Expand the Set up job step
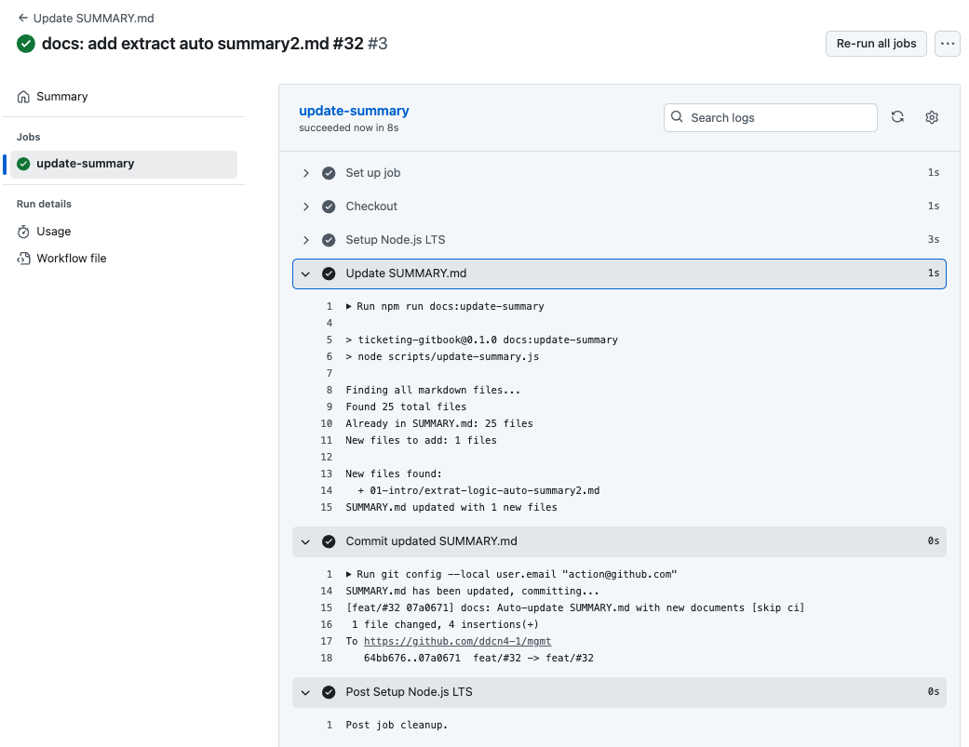The height and width of the screenshot is (747, 969). tap(305, 173)
